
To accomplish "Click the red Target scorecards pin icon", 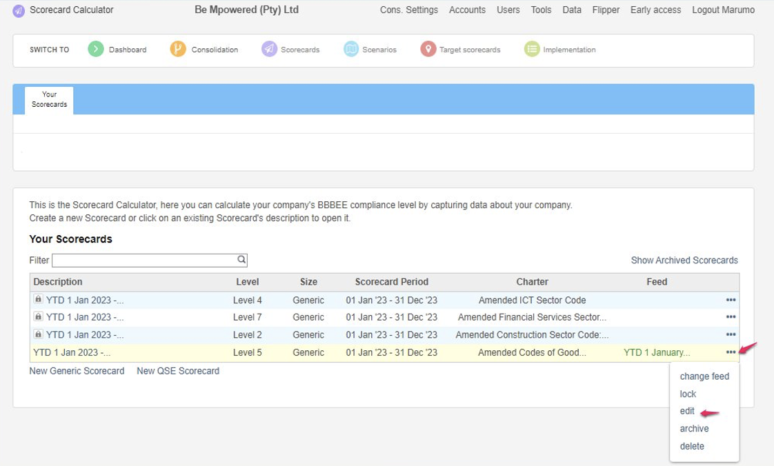I will point(428,50).
